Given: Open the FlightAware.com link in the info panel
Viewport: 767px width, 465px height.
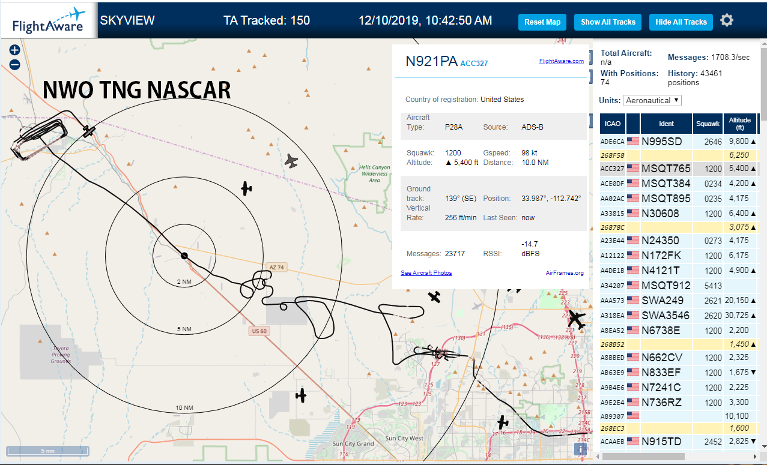Looking at the screenshot, I should pos(562,61).
